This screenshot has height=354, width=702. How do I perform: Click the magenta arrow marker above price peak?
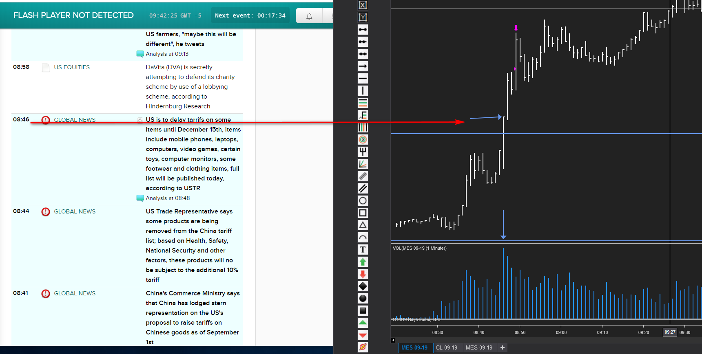(516, 28)
